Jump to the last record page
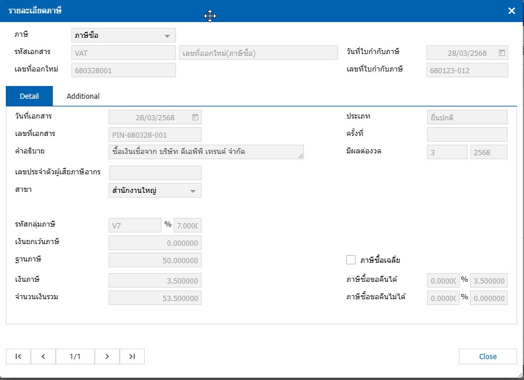 pos(132,357)
